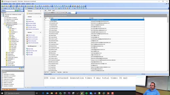
Task: Click the first green refresh icon beside Search
Action: 16,11
